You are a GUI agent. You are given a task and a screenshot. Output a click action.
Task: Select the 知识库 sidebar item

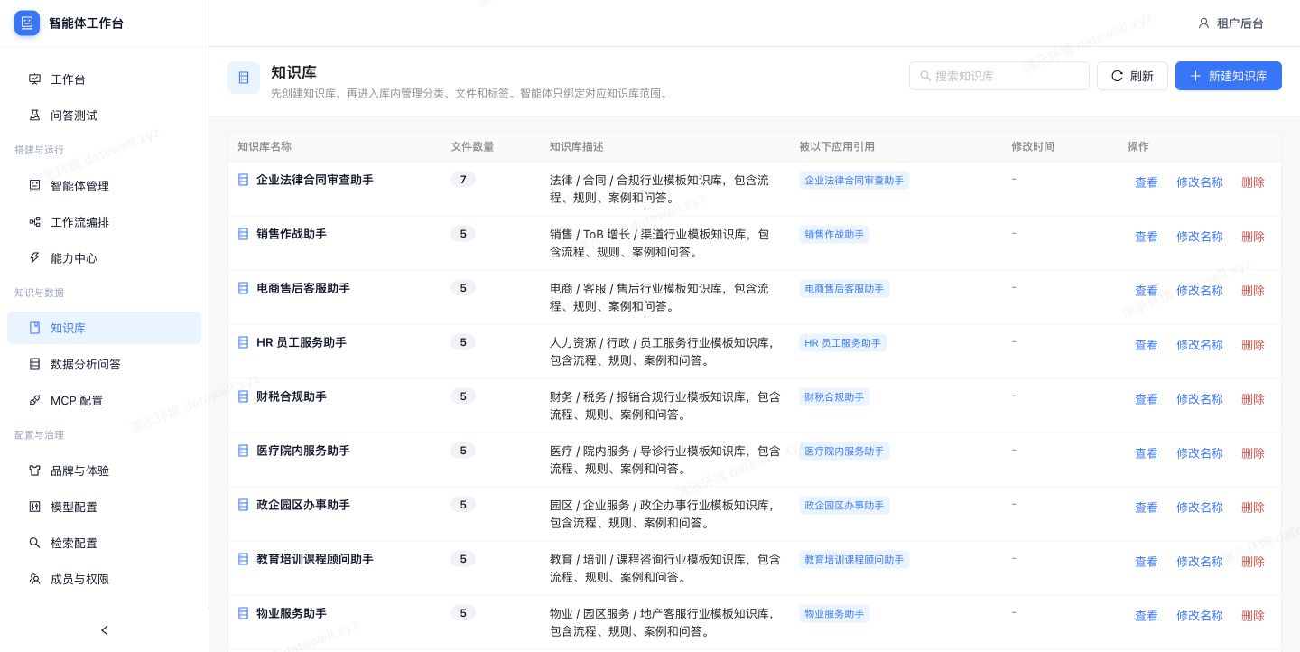click(104, 328)
